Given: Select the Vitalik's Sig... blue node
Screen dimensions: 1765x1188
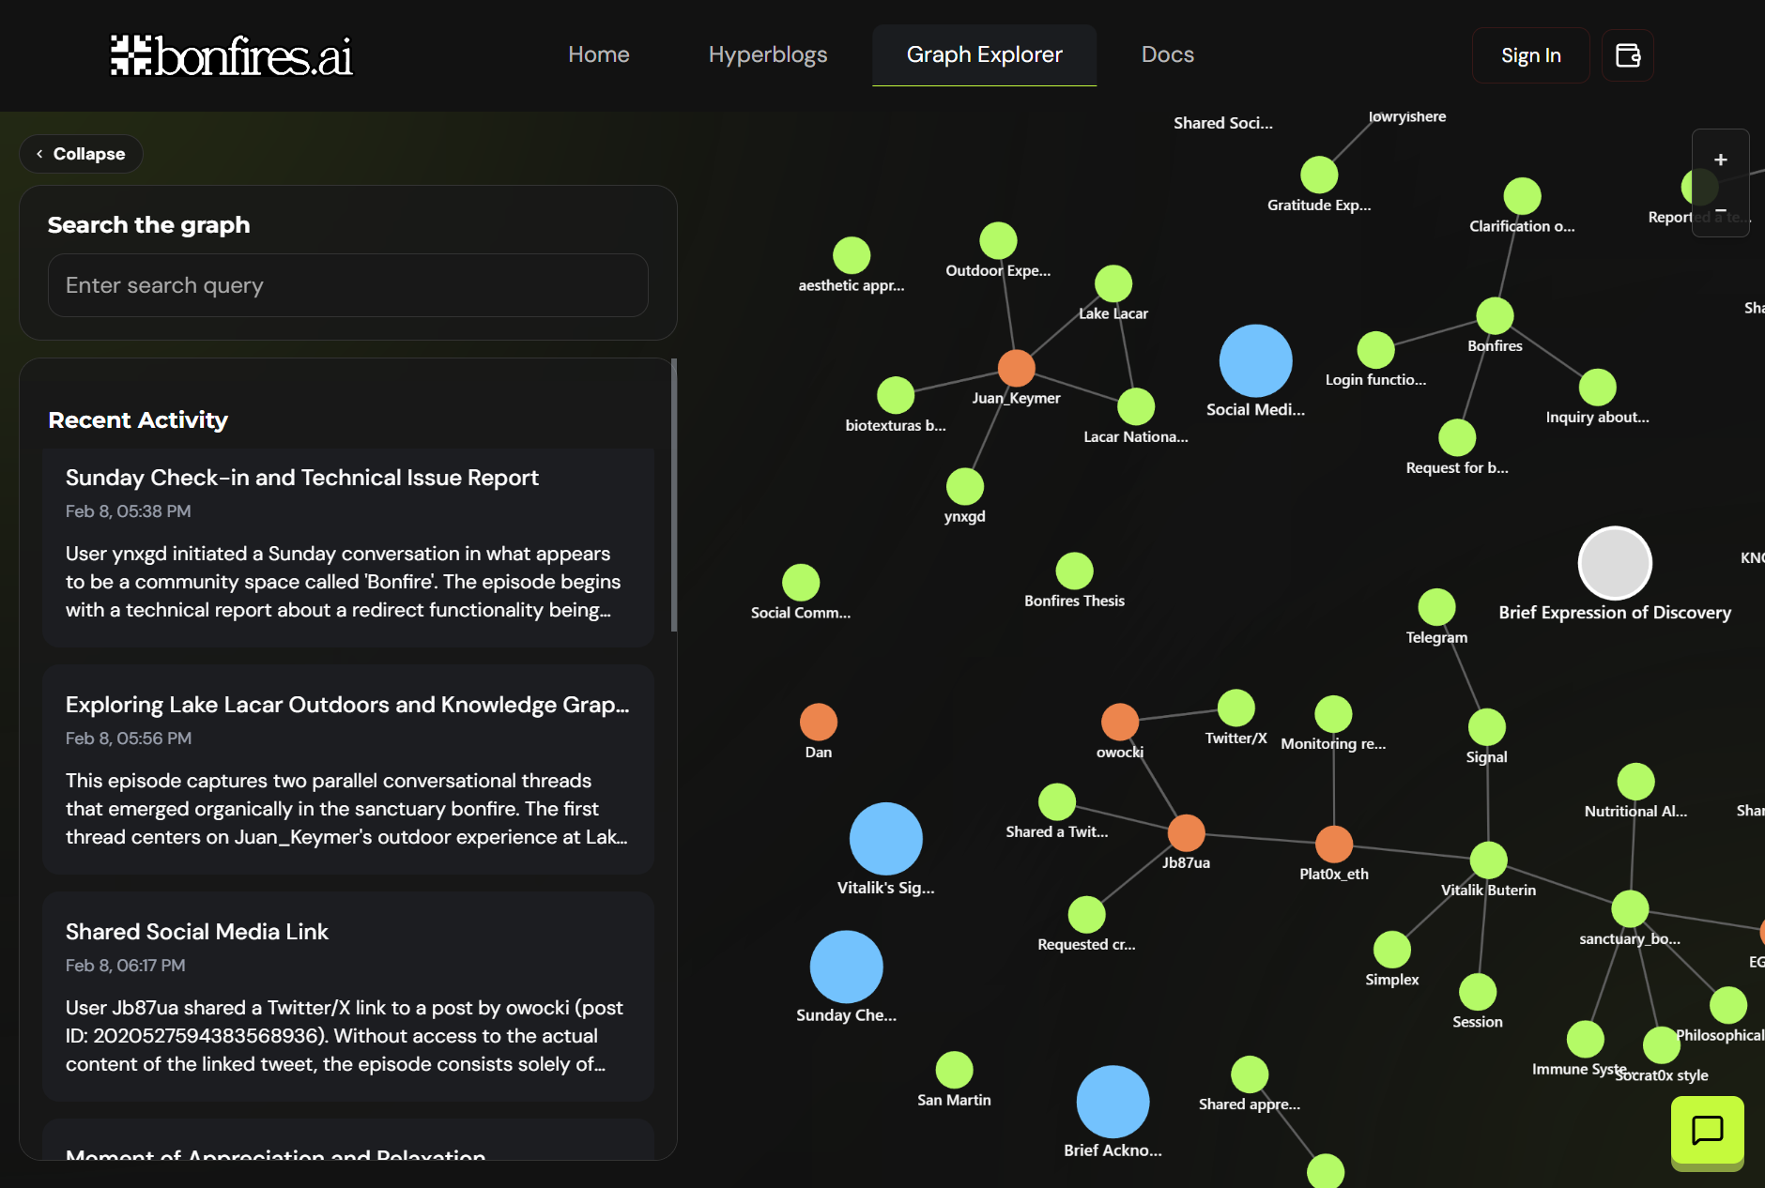Looking at the screenshot, I should [885, 839].
